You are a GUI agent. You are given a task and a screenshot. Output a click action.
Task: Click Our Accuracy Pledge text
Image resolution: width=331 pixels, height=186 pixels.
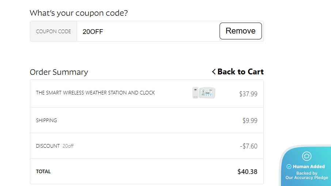[x=307, y=178]
